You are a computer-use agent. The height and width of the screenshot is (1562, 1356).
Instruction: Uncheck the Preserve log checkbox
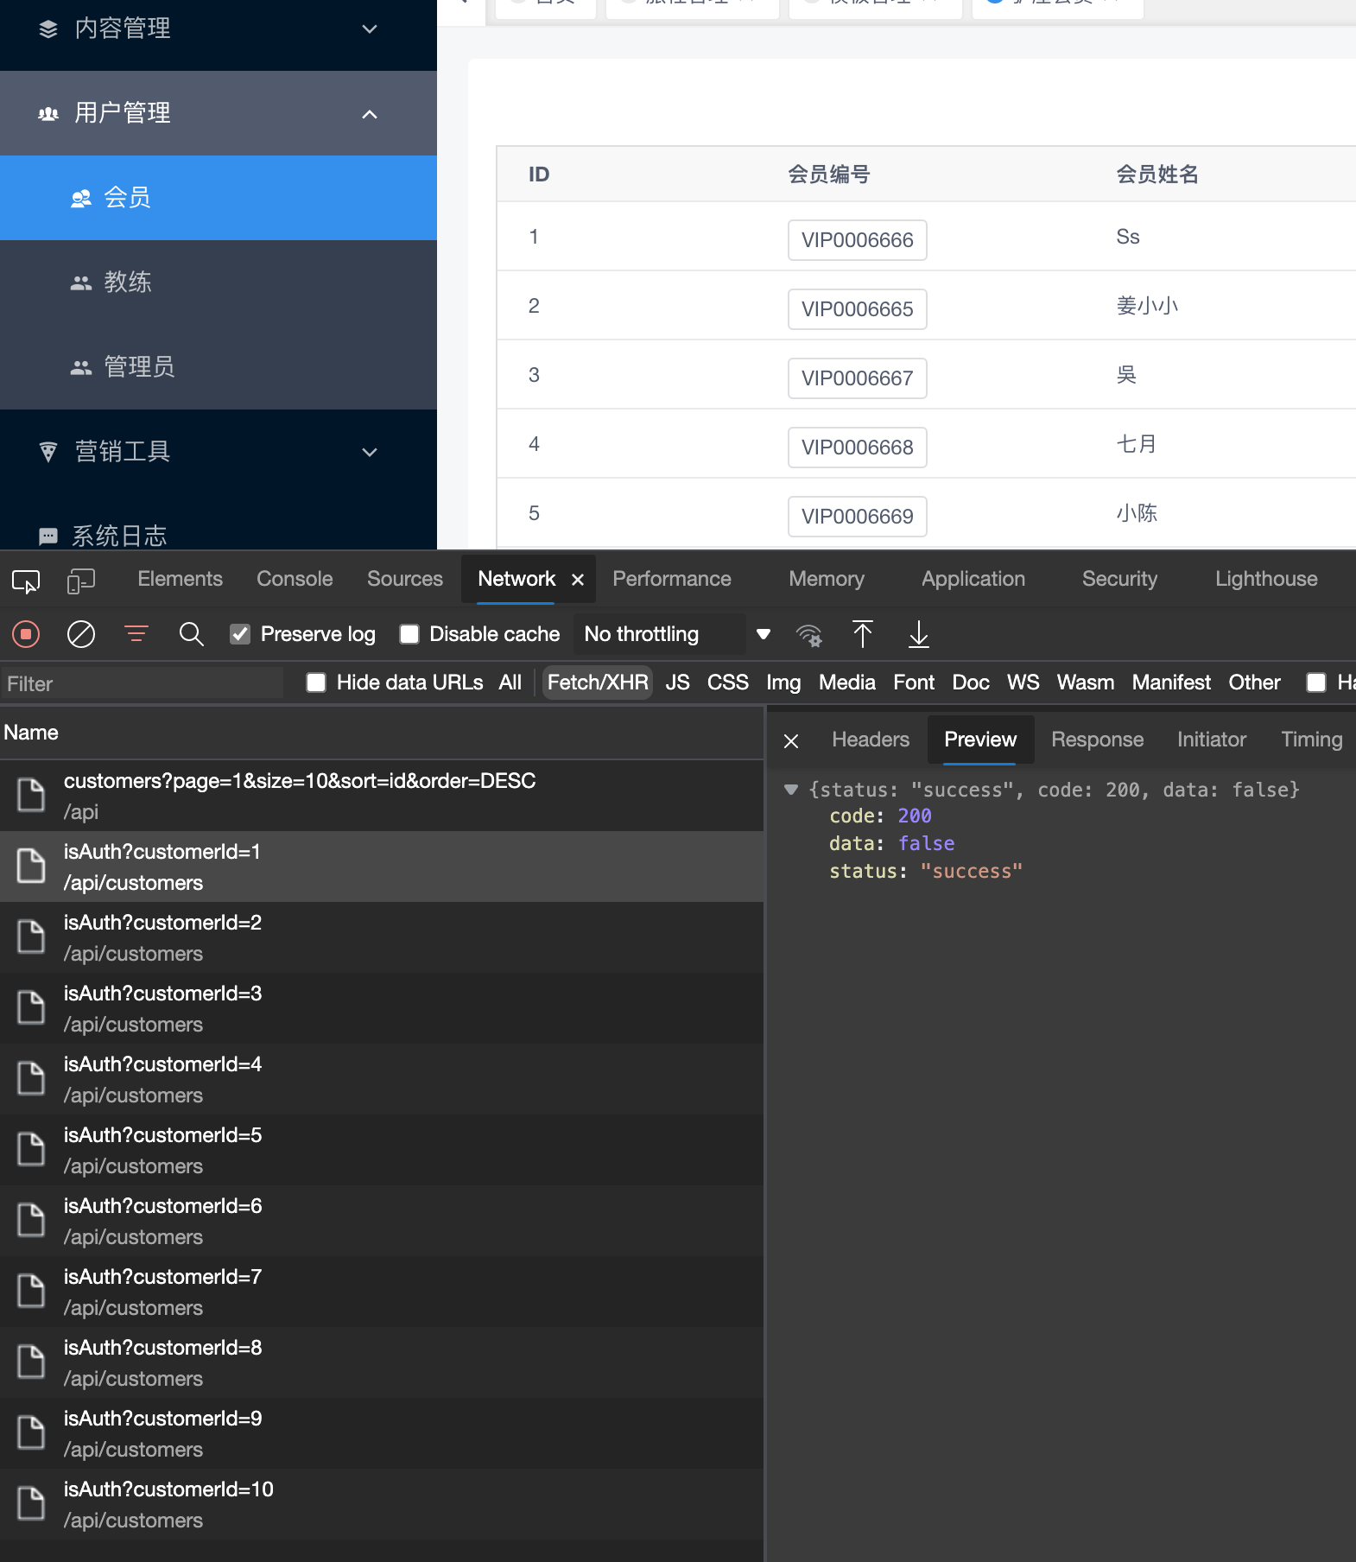pos(240,635)
